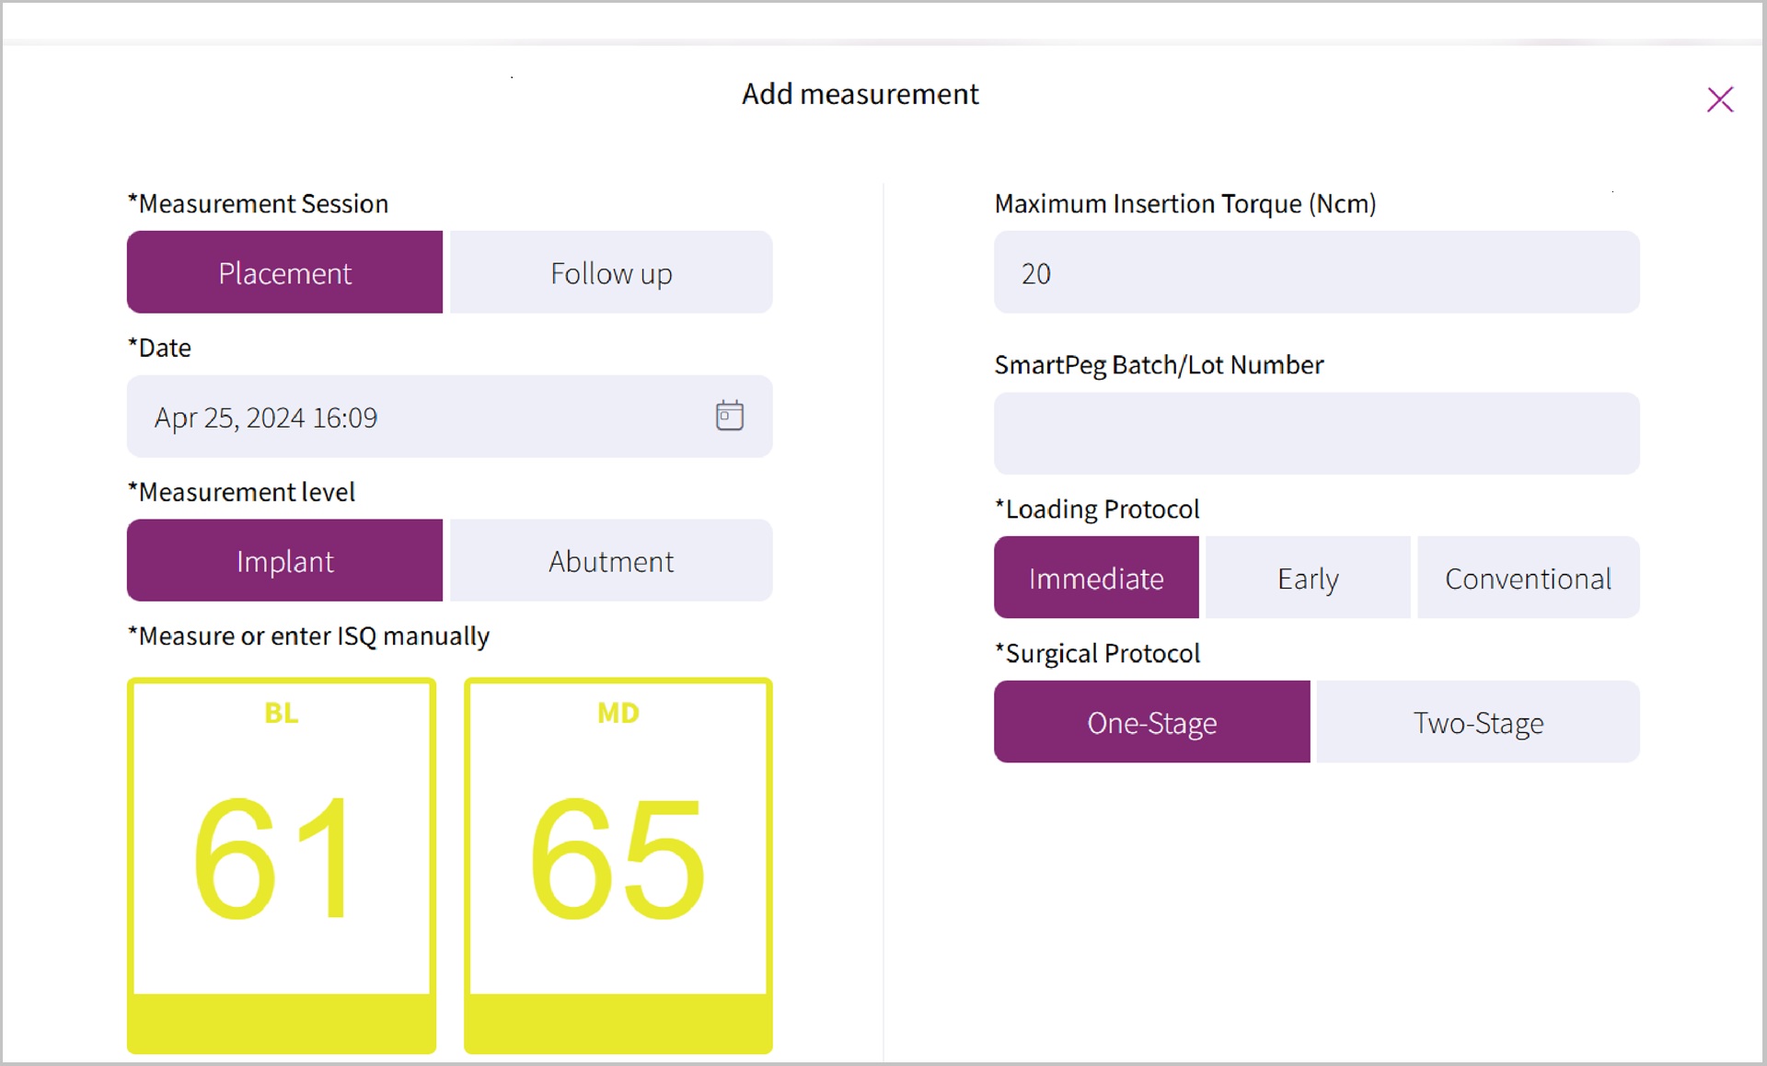Click the BL label heading

[281, 713]
